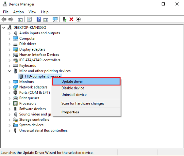Click the blue Help question mark icon
The width and height of the screenshot is (184, 156).
click(39, 19)
